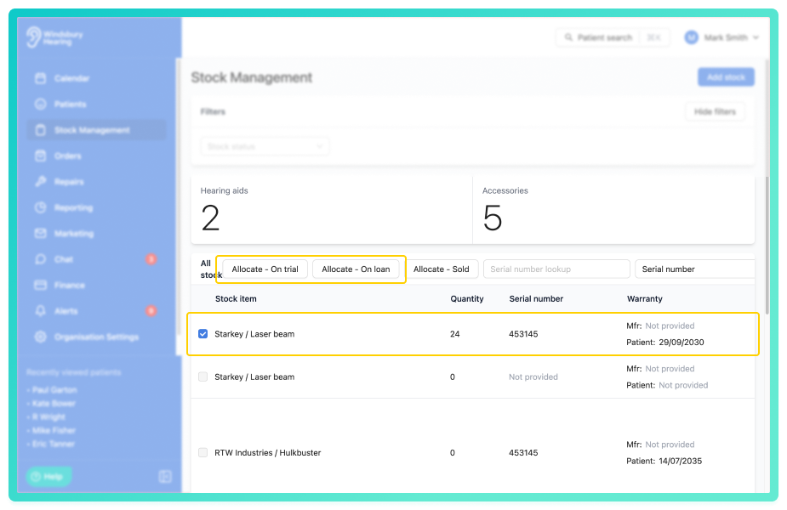Click the Warranty column header

coord(644,298)
